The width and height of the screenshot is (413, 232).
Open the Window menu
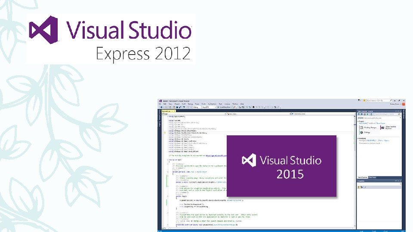click(x=235, y=104)
